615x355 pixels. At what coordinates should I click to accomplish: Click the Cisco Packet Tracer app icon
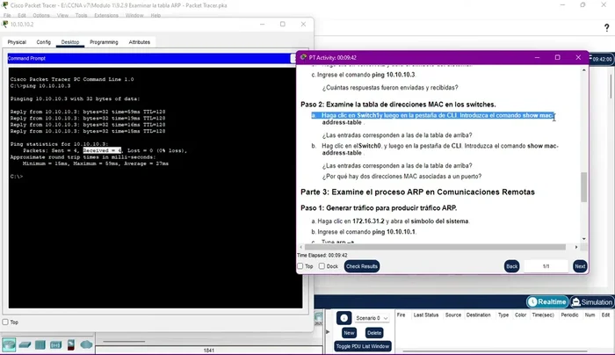[4, 5]
